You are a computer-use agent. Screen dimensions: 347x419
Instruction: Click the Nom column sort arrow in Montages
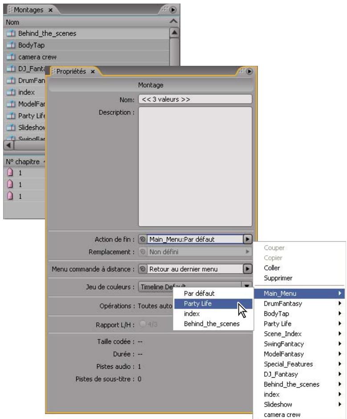[x=173, y=21]
